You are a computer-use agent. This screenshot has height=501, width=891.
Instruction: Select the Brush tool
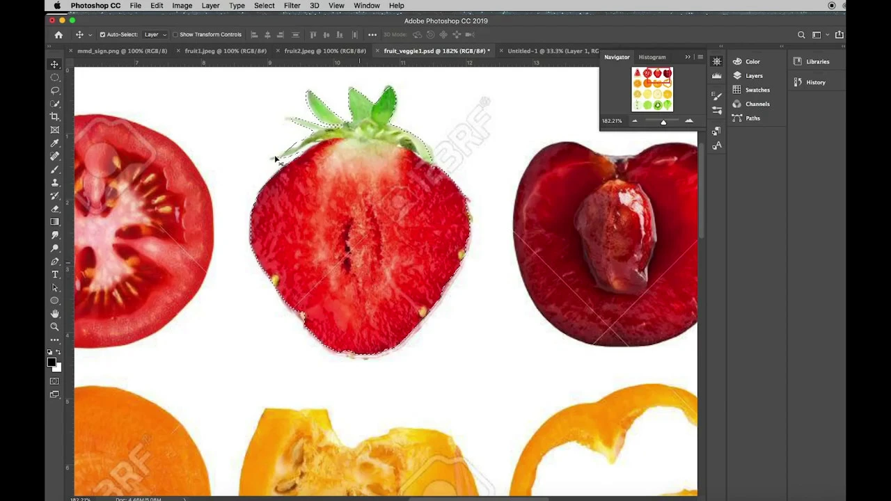pos(54,170)
